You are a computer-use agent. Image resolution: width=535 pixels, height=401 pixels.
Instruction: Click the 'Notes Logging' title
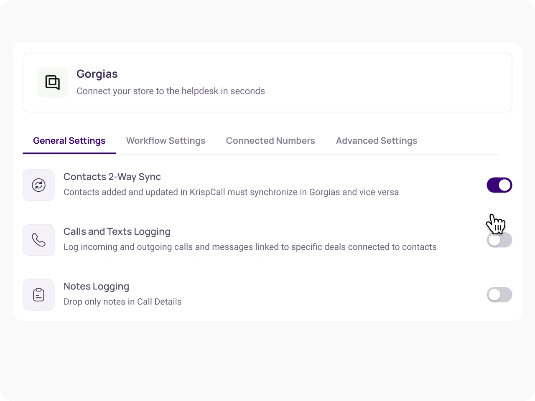click(96, 286)
